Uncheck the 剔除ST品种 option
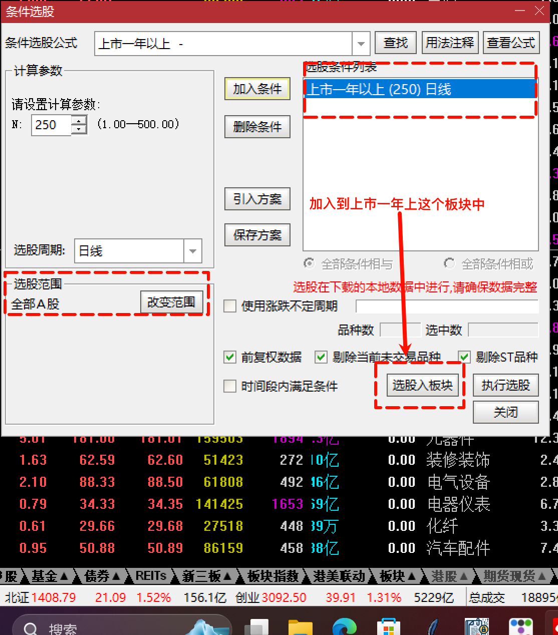Image resolution: width=558 pixels, height=635 pixels. (464, 357)
